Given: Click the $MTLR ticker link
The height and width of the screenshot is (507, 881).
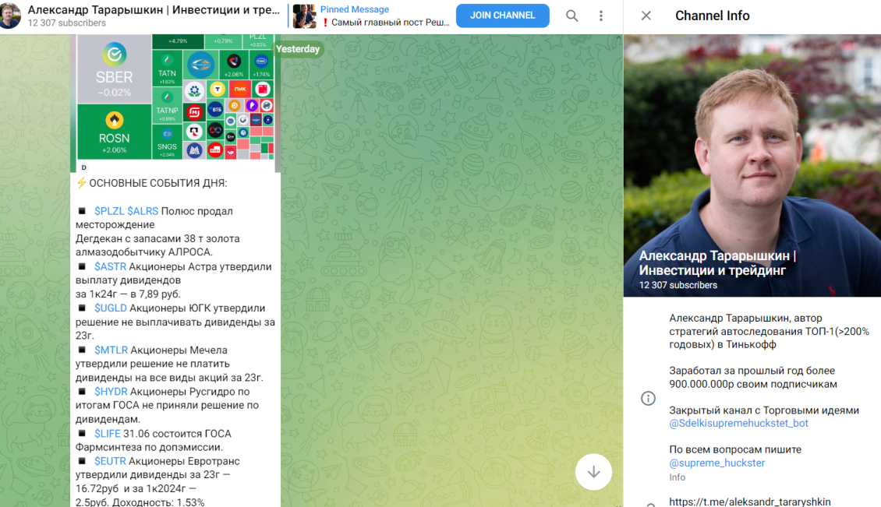Looking at the screenshot, I should click(111, 350).
